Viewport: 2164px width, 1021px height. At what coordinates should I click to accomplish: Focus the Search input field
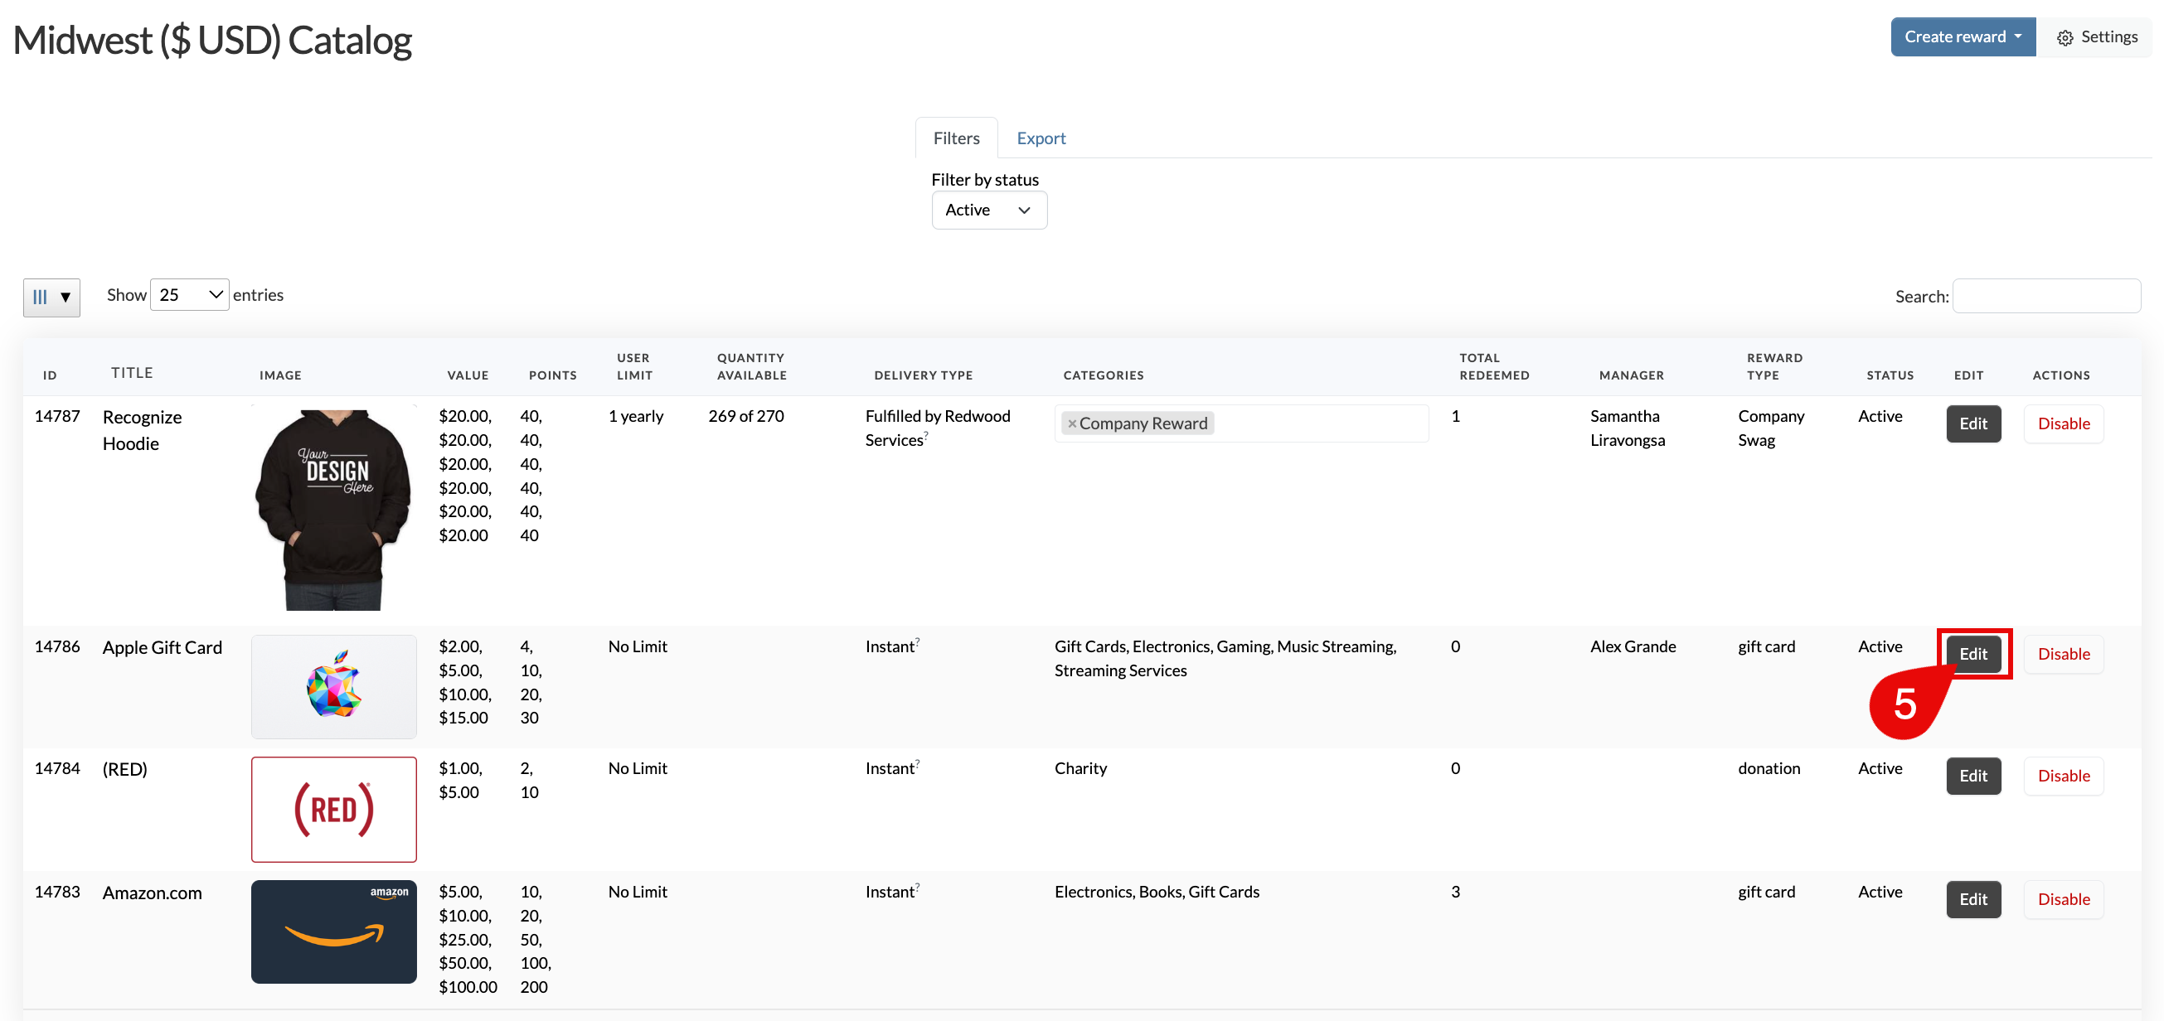[2046, 297]
